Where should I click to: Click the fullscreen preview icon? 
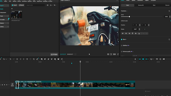[118, 54]
